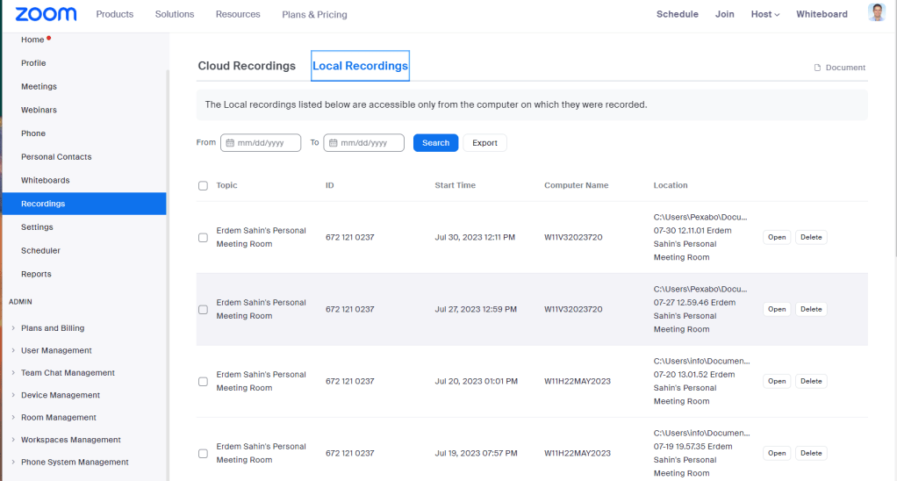Open the Solutions menu
This screenshot has width=897, height=481.
175,14
